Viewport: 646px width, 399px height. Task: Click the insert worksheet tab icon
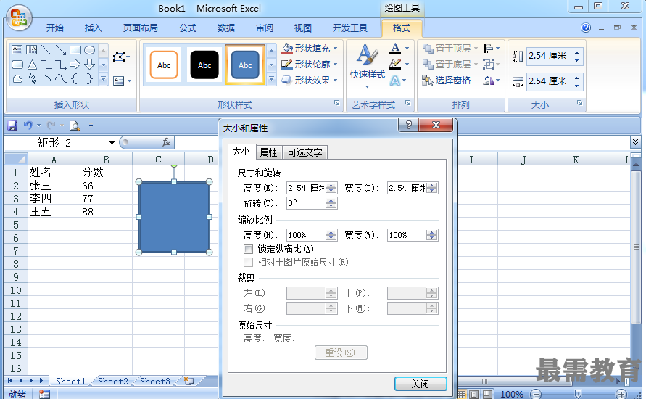[189, 381]
